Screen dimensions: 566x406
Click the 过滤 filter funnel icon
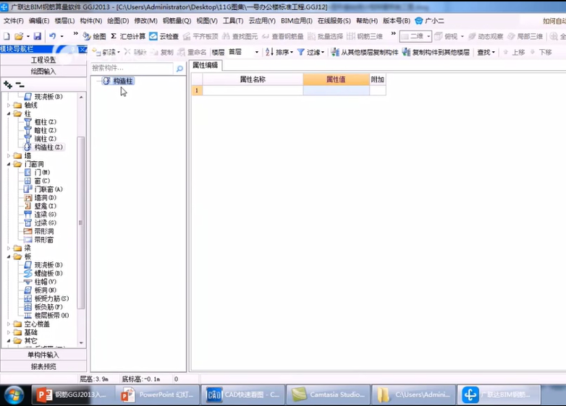[x=311, y=52]
